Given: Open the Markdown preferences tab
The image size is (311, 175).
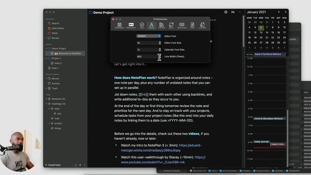Looking at the screenshot, I should click(131, 25).
